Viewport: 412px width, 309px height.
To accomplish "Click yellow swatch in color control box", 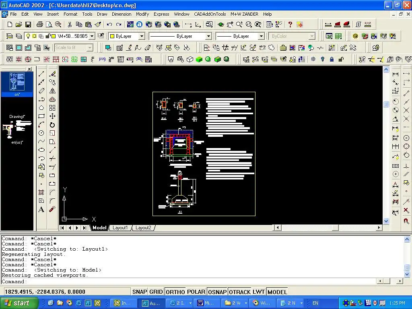I will tap(112, 36).
